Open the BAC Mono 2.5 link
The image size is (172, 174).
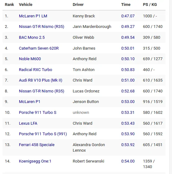(x=32, y=38)
